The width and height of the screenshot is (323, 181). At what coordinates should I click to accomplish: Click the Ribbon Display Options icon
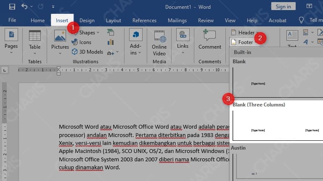tap(309, 6)
